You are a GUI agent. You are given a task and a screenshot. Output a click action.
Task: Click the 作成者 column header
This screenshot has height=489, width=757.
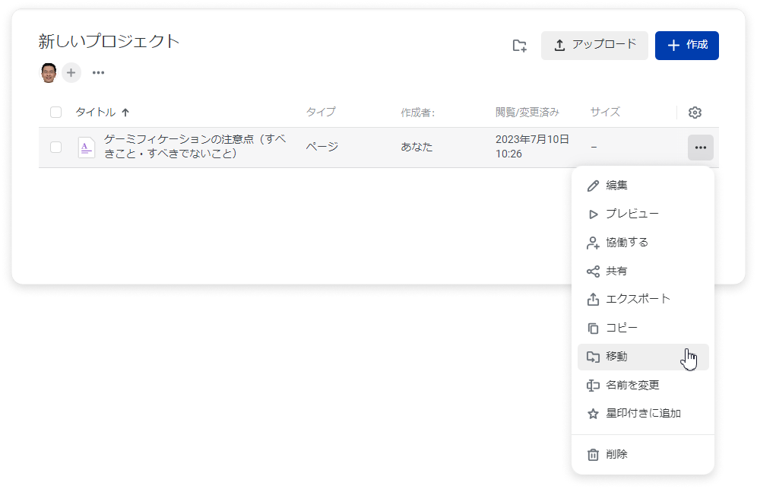click(418, 113)
